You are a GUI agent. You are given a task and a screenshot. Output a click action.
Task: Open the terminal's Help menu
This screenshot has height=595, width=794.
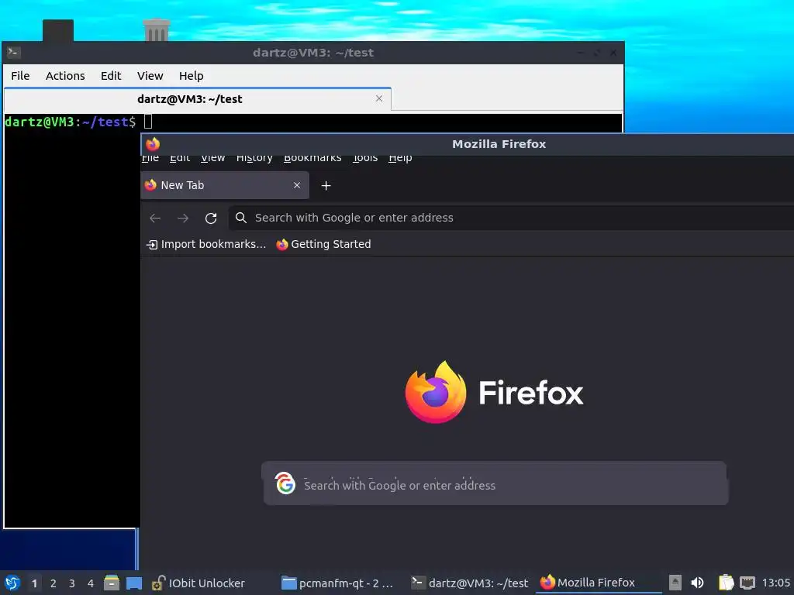point(191,76)
